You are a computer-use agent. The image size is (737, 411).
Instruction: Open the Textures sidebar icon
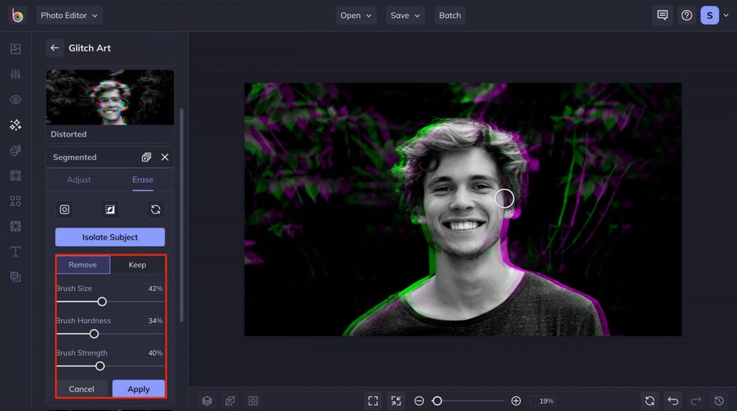[x=16, y=277]
